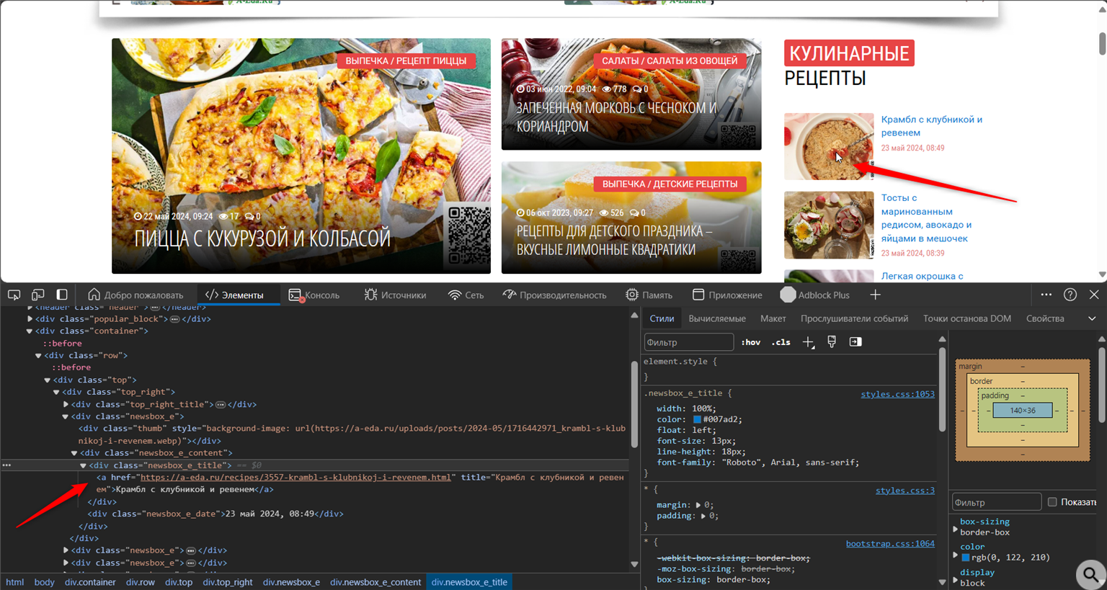Click the Фильтр field in Styles pane

pyautogui.click(x=688, y=342)
